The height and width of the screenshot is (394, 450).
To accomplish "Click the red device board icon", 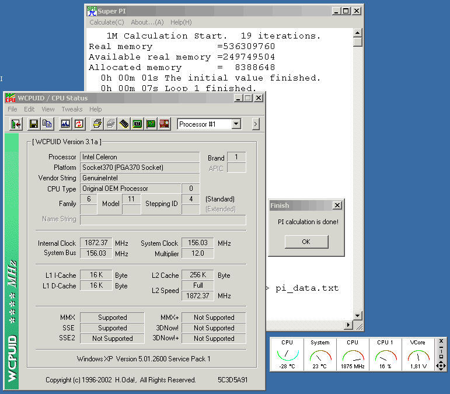I will click(165, 124).
